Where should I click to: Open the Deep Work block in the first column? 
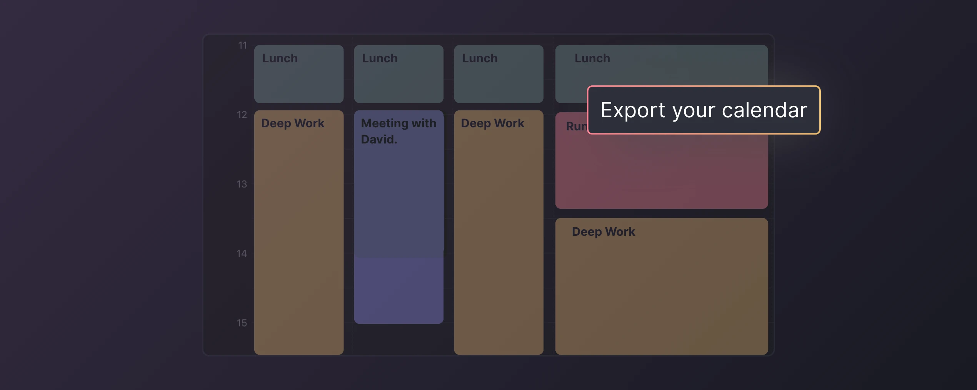point(298,231)
